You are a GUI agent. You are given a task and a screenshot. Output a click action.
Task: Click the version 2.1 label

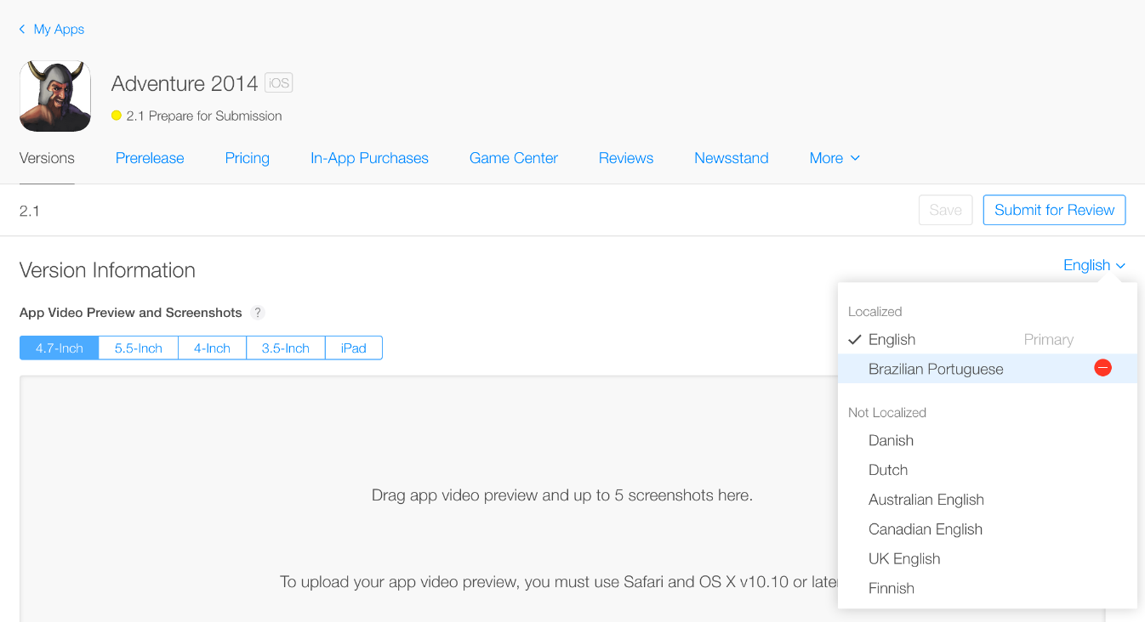point(30,211)
